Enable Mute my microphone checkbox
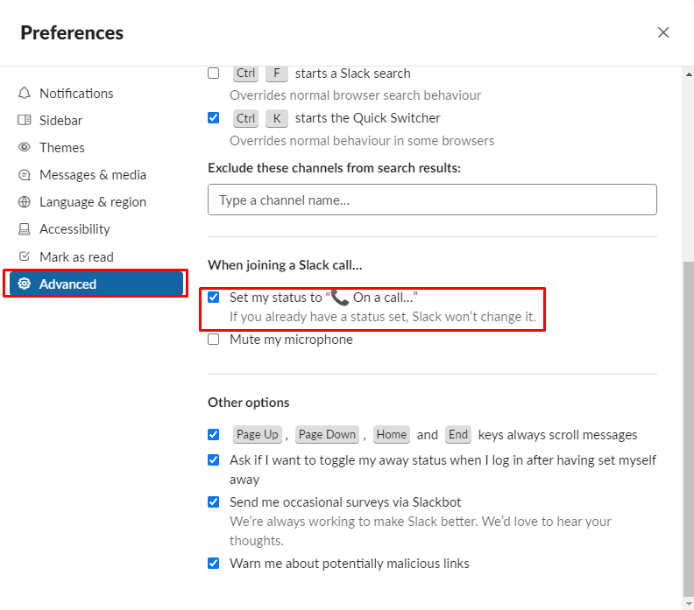 coord(214,340)
